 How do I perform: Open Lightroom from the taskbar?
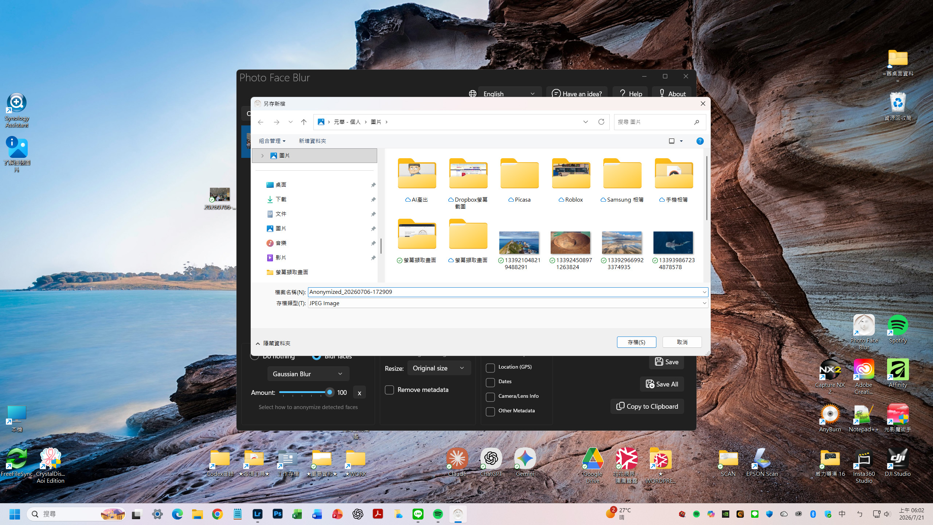pyautogui.click(x=257, y=514)
